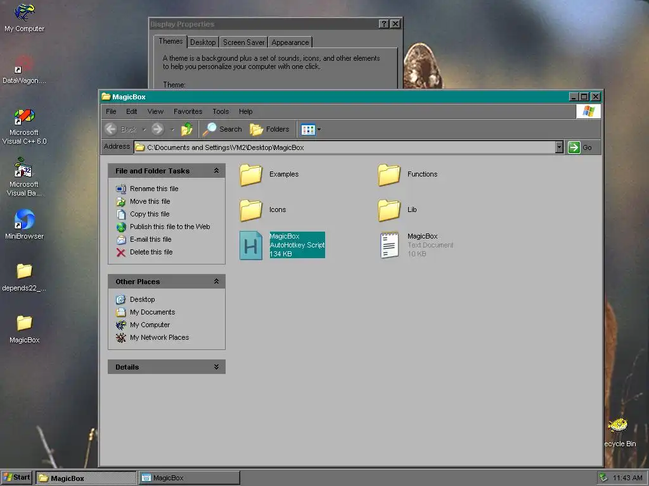The width and height of the screenshot is (649, 486).
Task: Switch to Appearance tab in Display Properties
Action: [x=290, y=42]
